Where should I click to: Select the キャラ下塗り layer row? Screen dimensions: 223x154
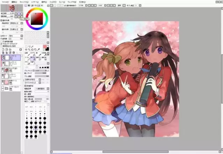pos(11,70)
